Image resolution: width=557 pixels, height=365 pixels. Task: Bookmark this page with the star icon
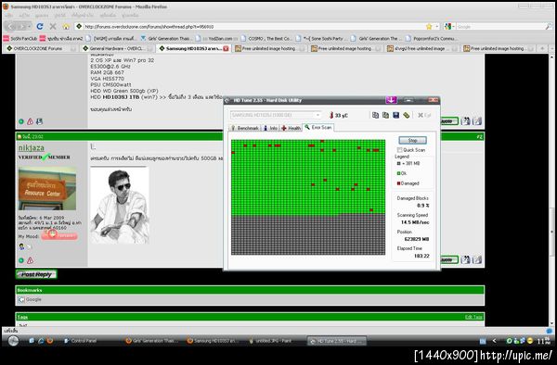coord(429,27)
